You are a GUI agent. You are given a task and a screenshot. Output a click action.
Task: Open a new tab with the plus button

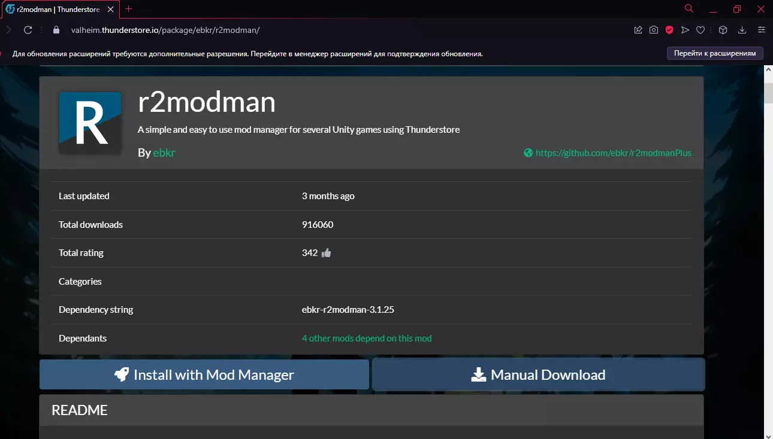[128, 9]
